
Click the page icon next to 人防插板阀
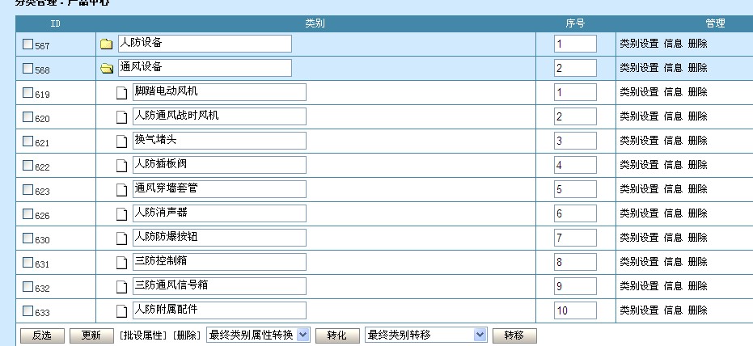pyautogui.click(x=122, y=166)
